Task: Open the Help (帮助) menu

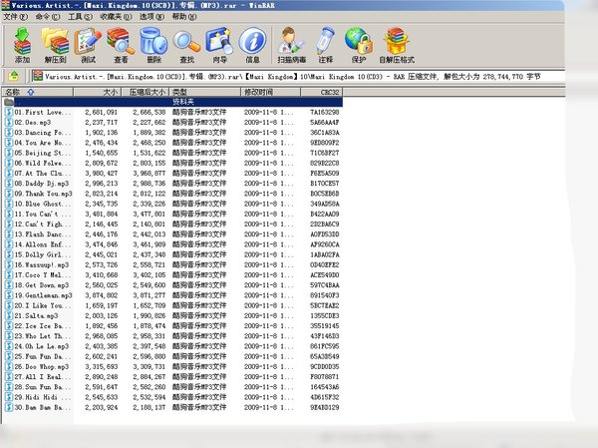Action: pos(184,17)
